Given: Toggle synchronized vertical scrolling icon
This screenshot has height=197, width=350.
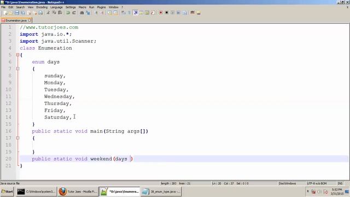Looking at the screenshot, I should tap(109, 13).
